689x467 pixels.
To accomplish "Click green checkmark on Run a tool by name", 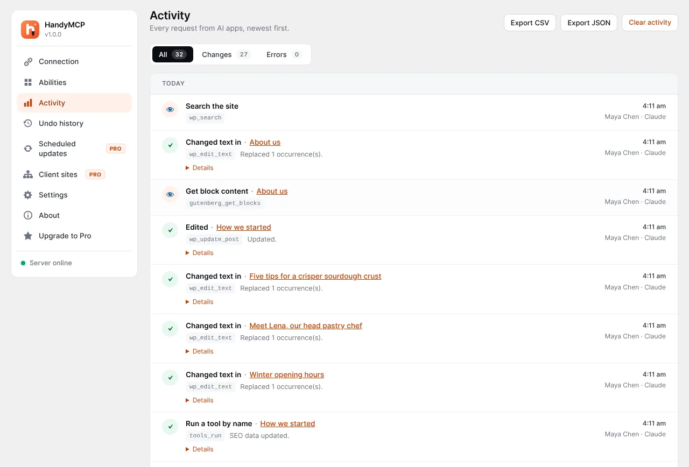I will (x=170, y=427).
